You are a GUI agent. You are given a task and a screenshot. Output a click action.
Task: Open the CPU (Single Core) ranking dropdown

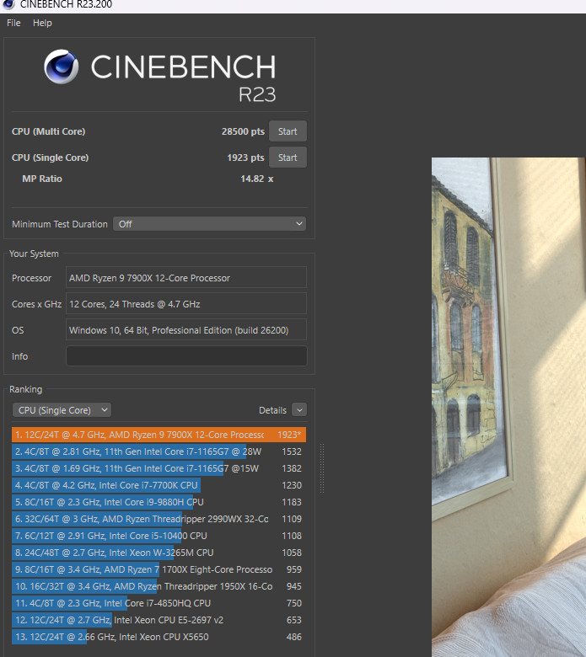click(x=62, y=410)
